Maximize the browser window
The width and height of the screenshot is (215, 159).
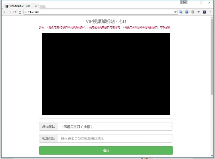click(x=201, y=3)
